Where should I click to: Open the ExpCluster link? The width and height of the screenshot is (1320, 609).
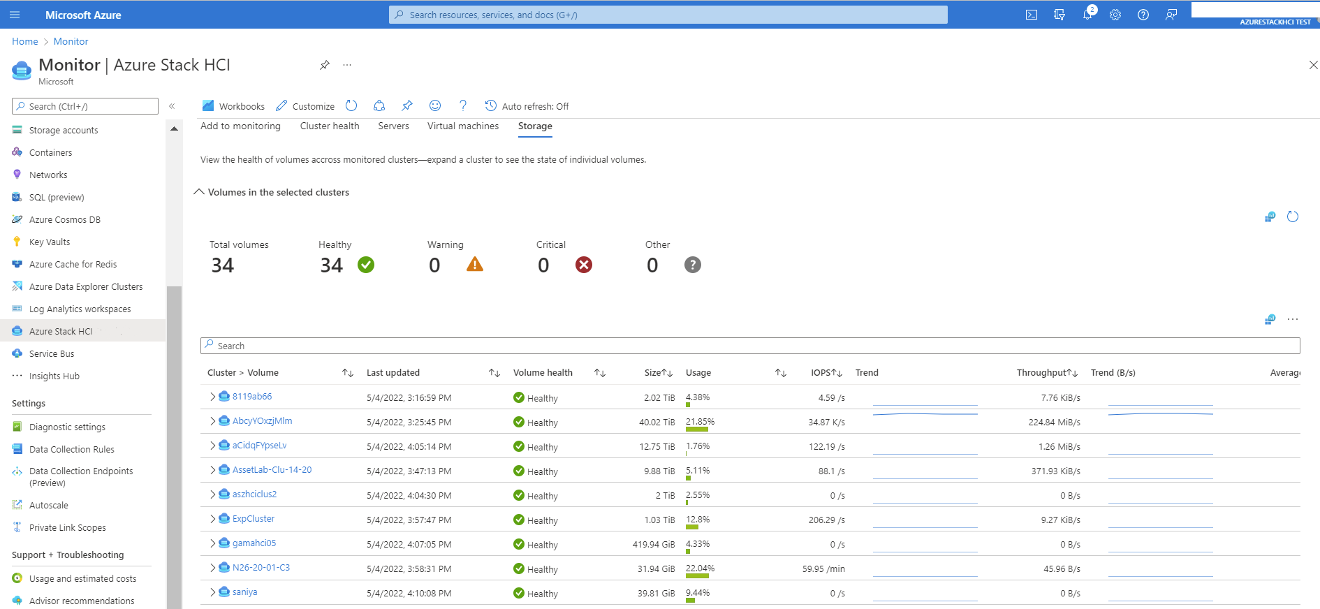point(254,518)
